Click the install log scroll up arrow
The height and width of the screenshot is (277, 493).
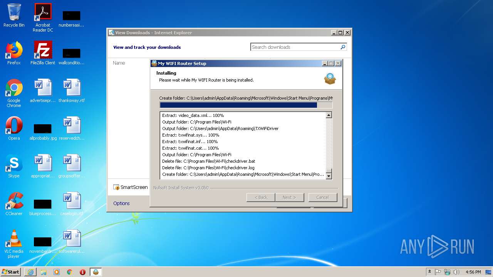329,115
